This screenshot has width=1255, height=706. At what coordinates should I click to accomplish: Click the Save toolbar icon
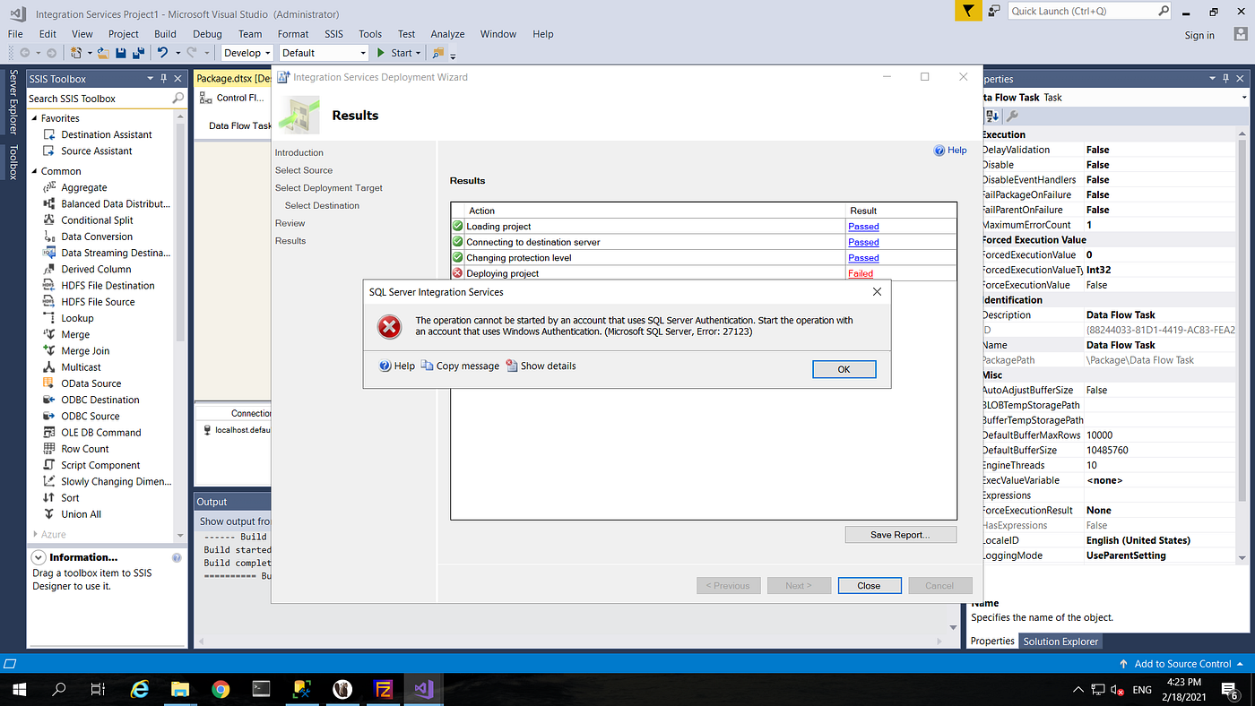[121, 53]
